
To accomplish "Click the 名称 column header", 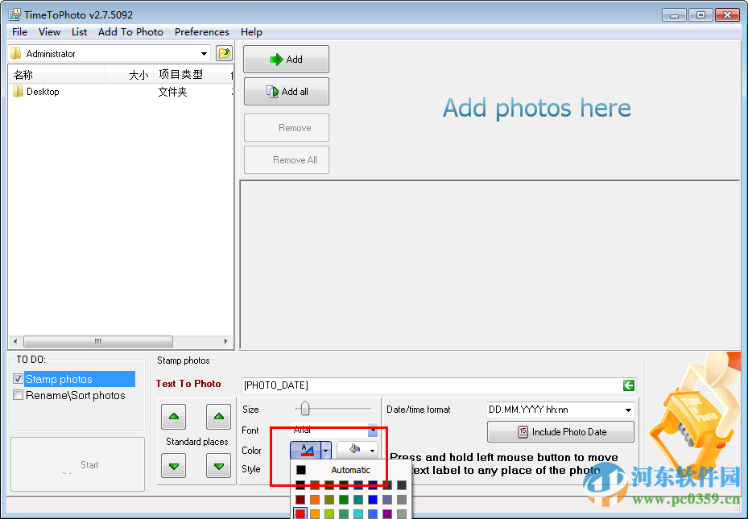I will pos(57,75).
